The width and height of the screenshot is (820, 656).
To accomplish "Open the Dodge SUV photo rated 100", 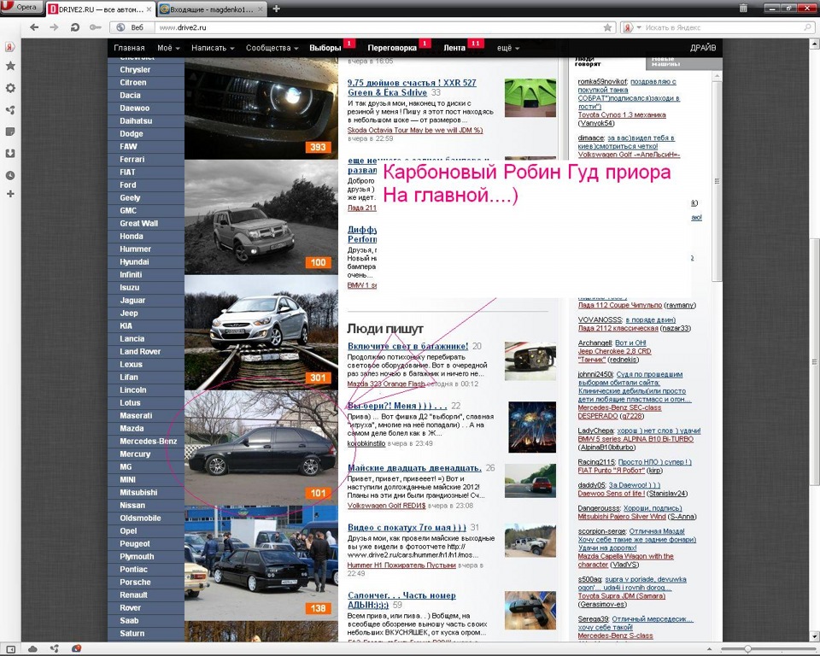I will coord(261,217).
